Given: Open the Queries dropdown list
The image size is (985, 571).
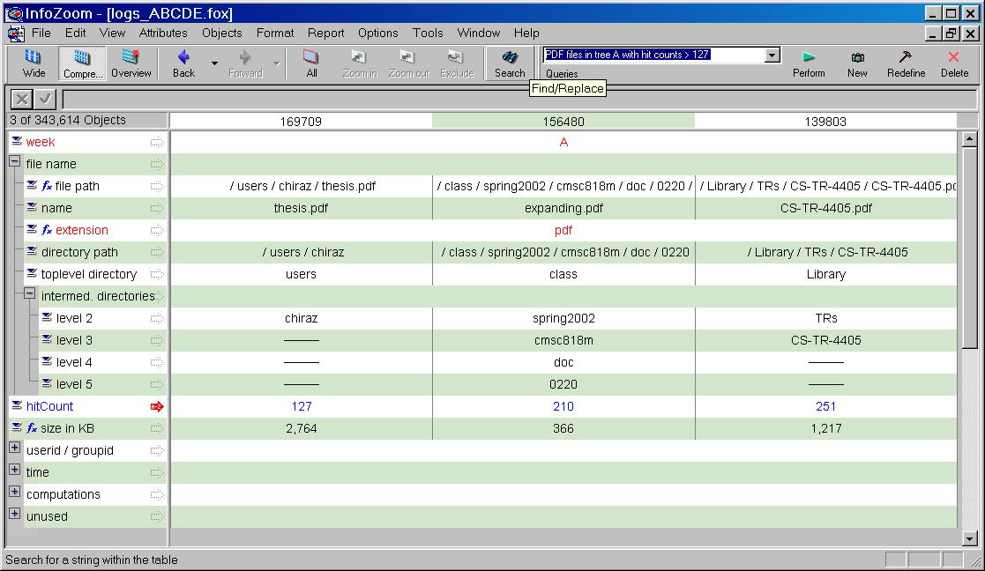Looking at the screenshot, I should pyautogui.click(x=772, y=55).
